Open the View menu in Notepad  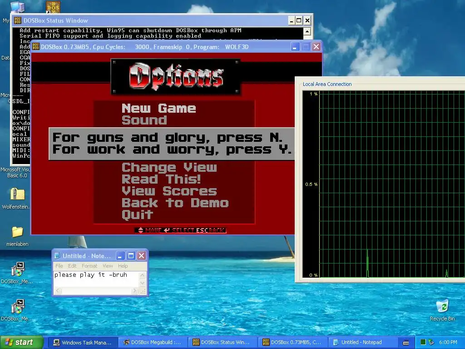click(108, 266)
